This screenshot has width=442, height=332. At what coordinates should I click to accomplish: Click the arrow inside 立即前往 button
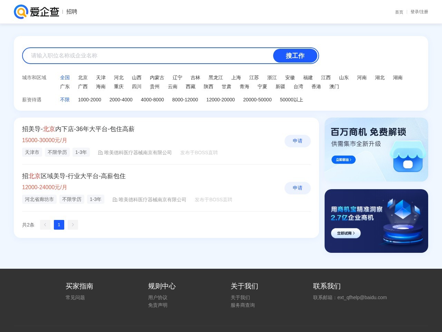click(x=351, y=160)
